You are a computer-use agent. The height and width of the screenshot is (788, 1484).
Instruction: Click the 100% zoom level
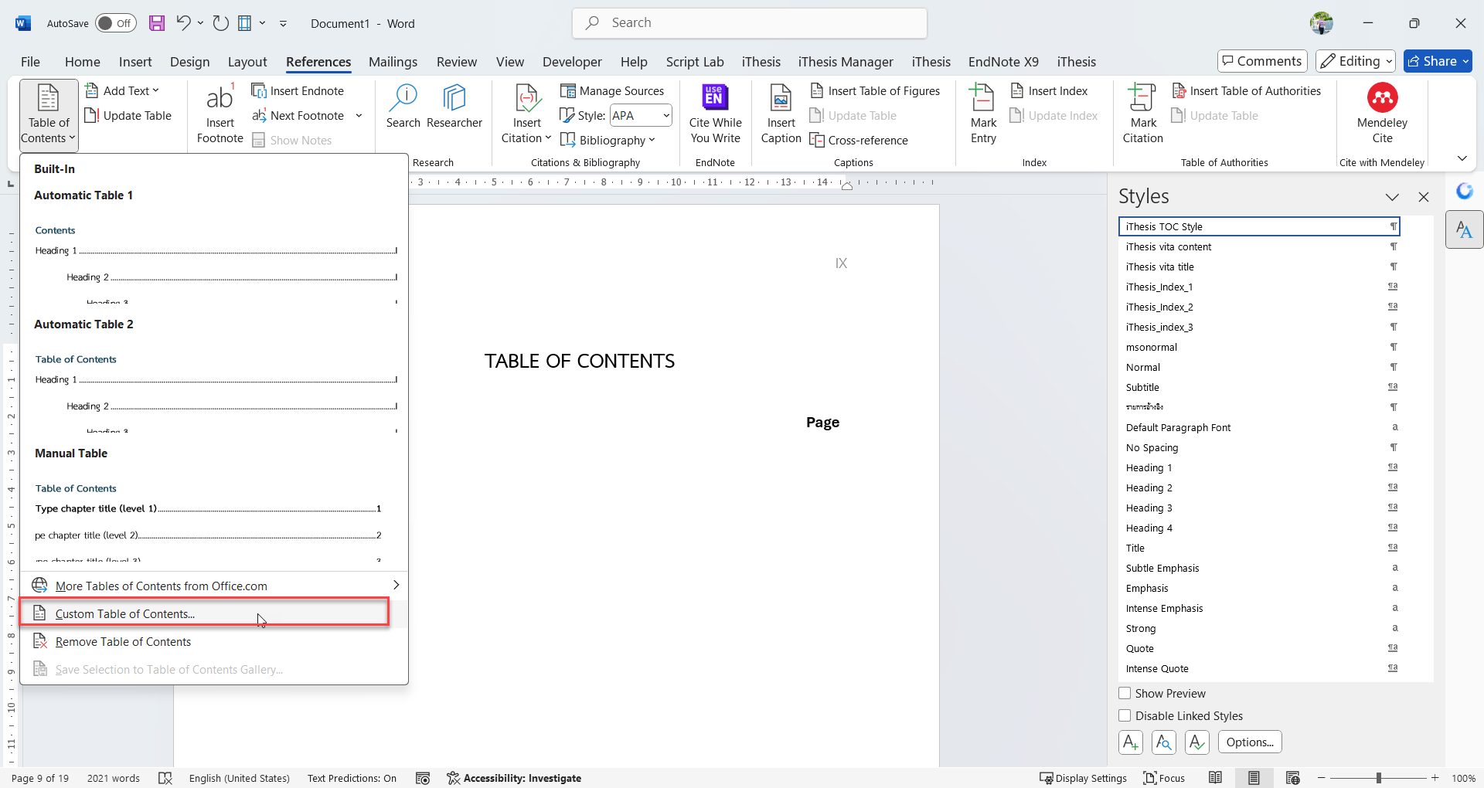1463,778
